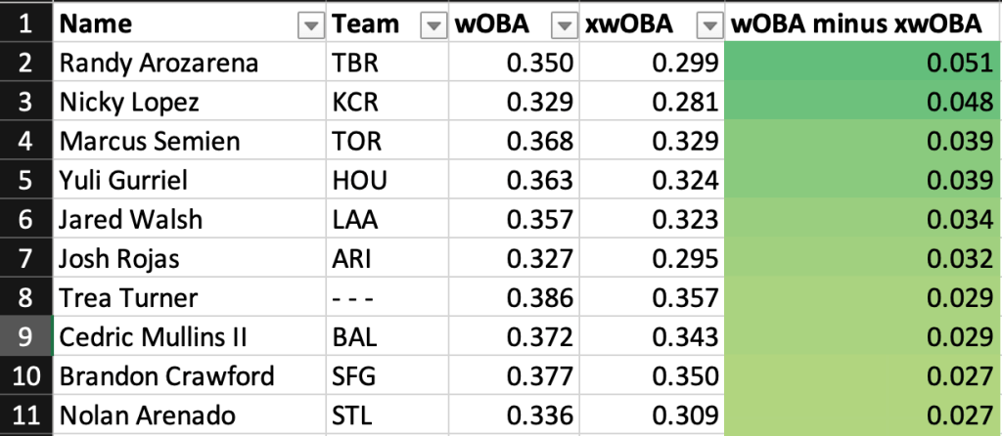Click Brandon Crawford's wOBA value 0.377
The width and height of the screenshot is (1002, 436).
(540, 376)
